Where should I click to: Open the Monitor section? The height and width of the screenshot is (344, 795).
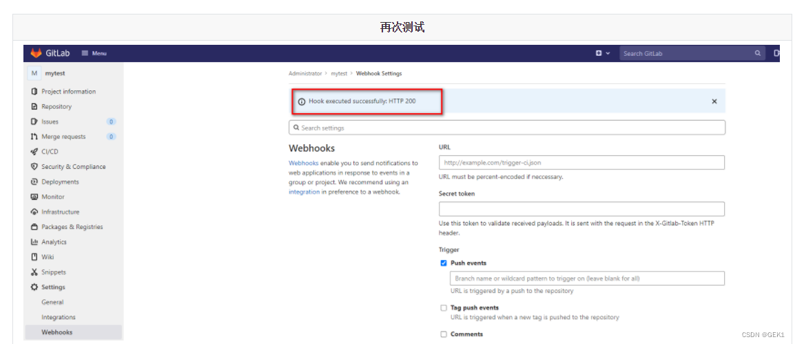click(x=53, y=197)
